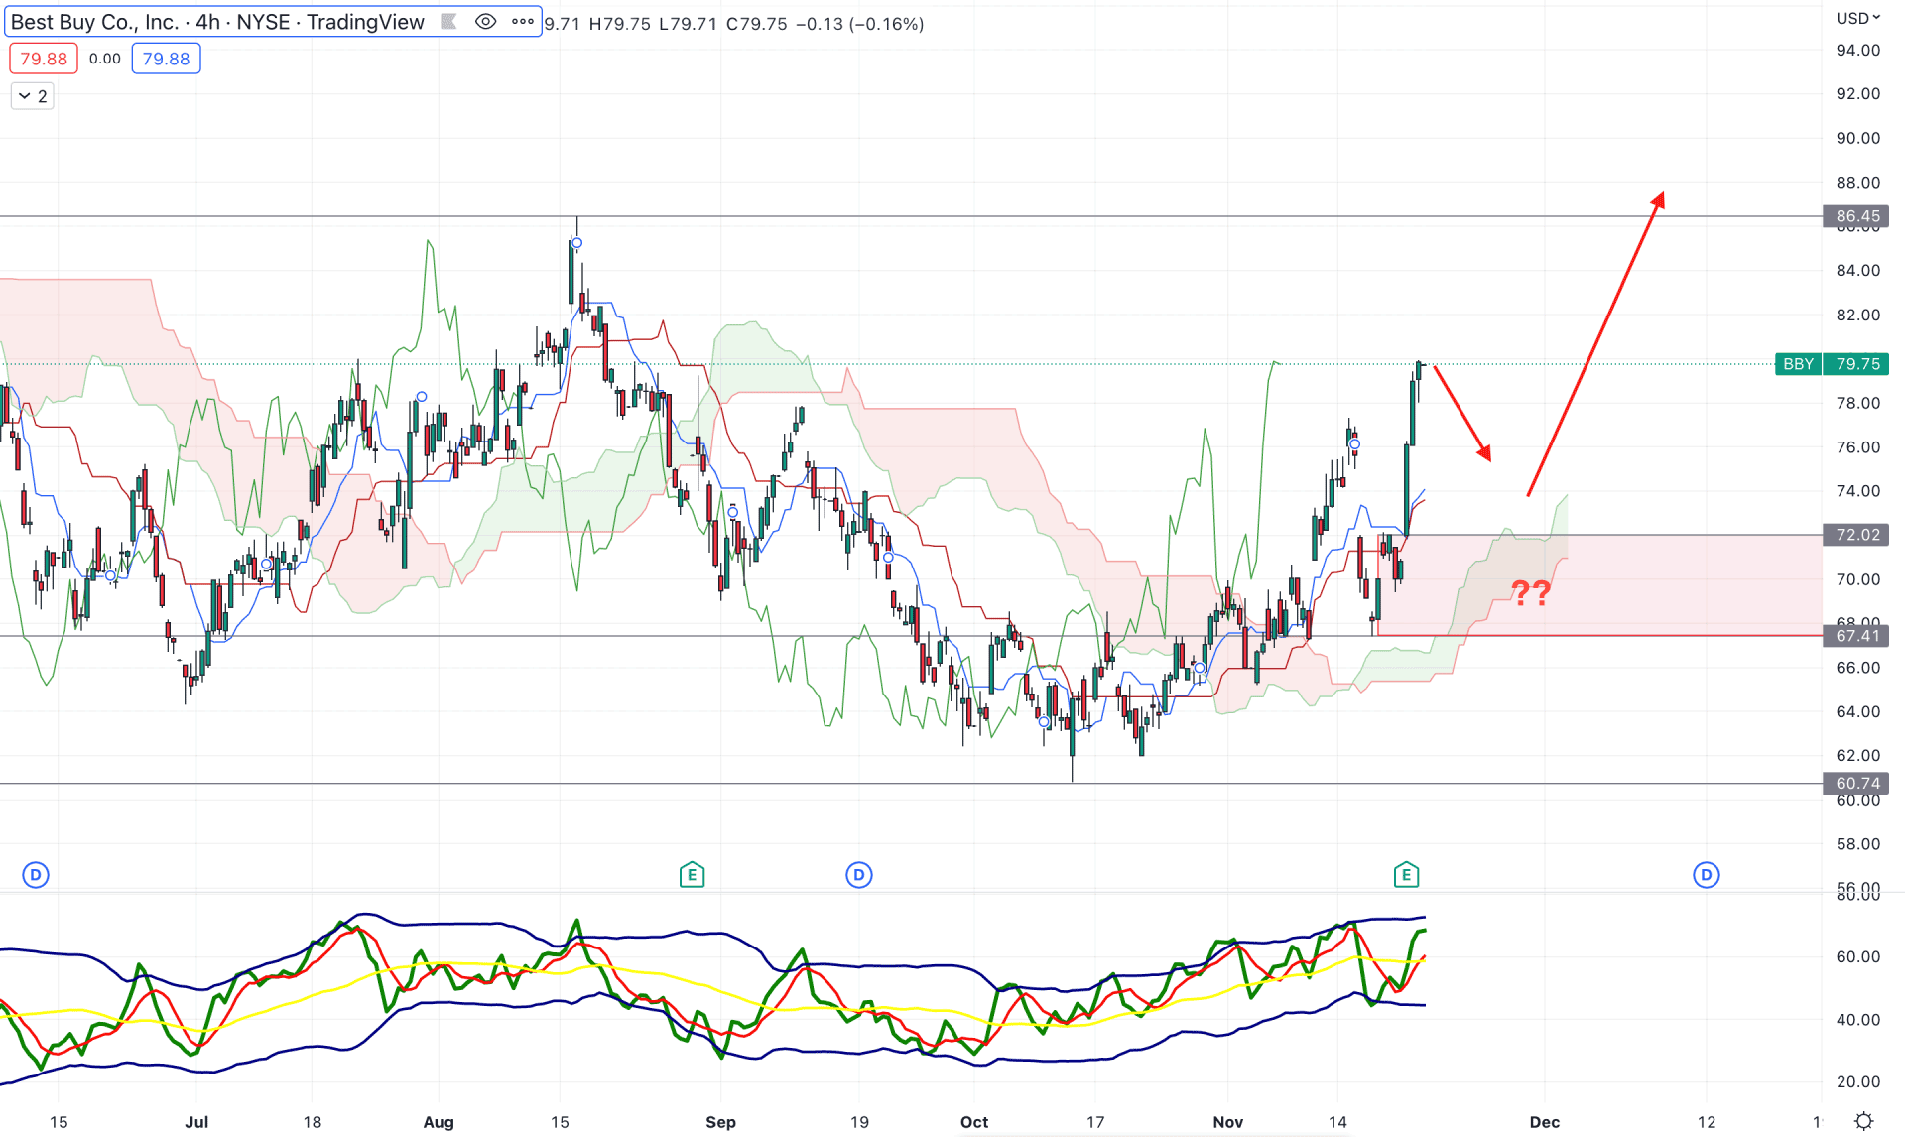1905x1137 pixels.
Task: Select the 67.41 price level label
Action: pyautogui.click(x=1856, y=636)
